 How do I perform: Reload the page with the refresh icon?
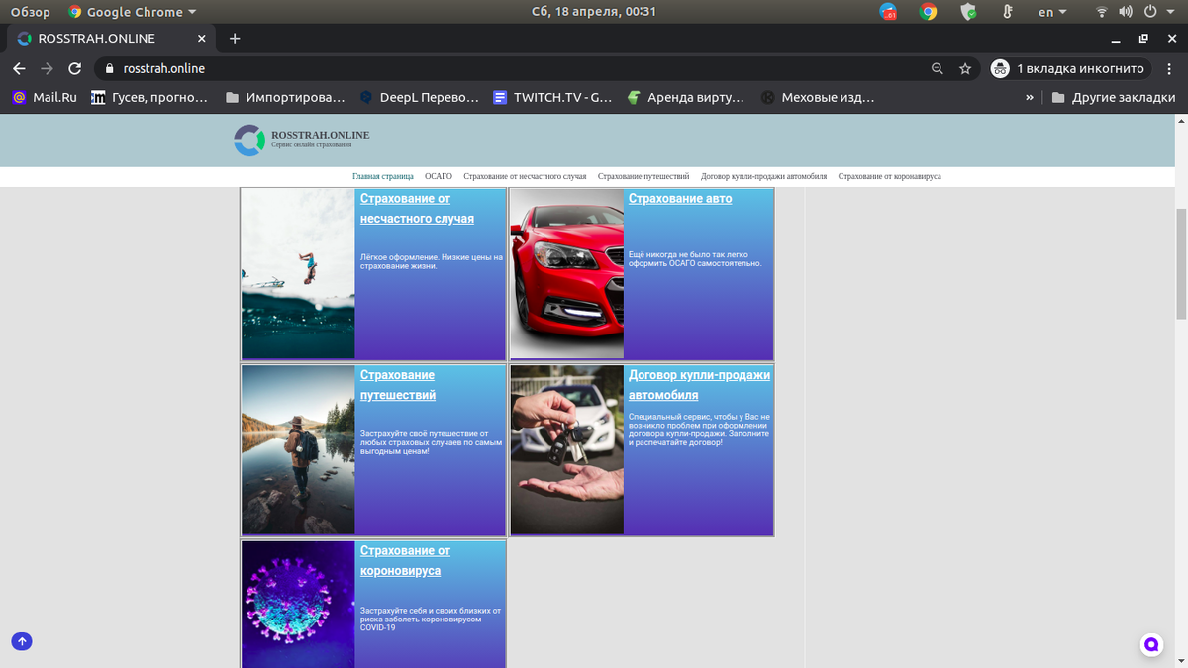(x=74, y=69)
